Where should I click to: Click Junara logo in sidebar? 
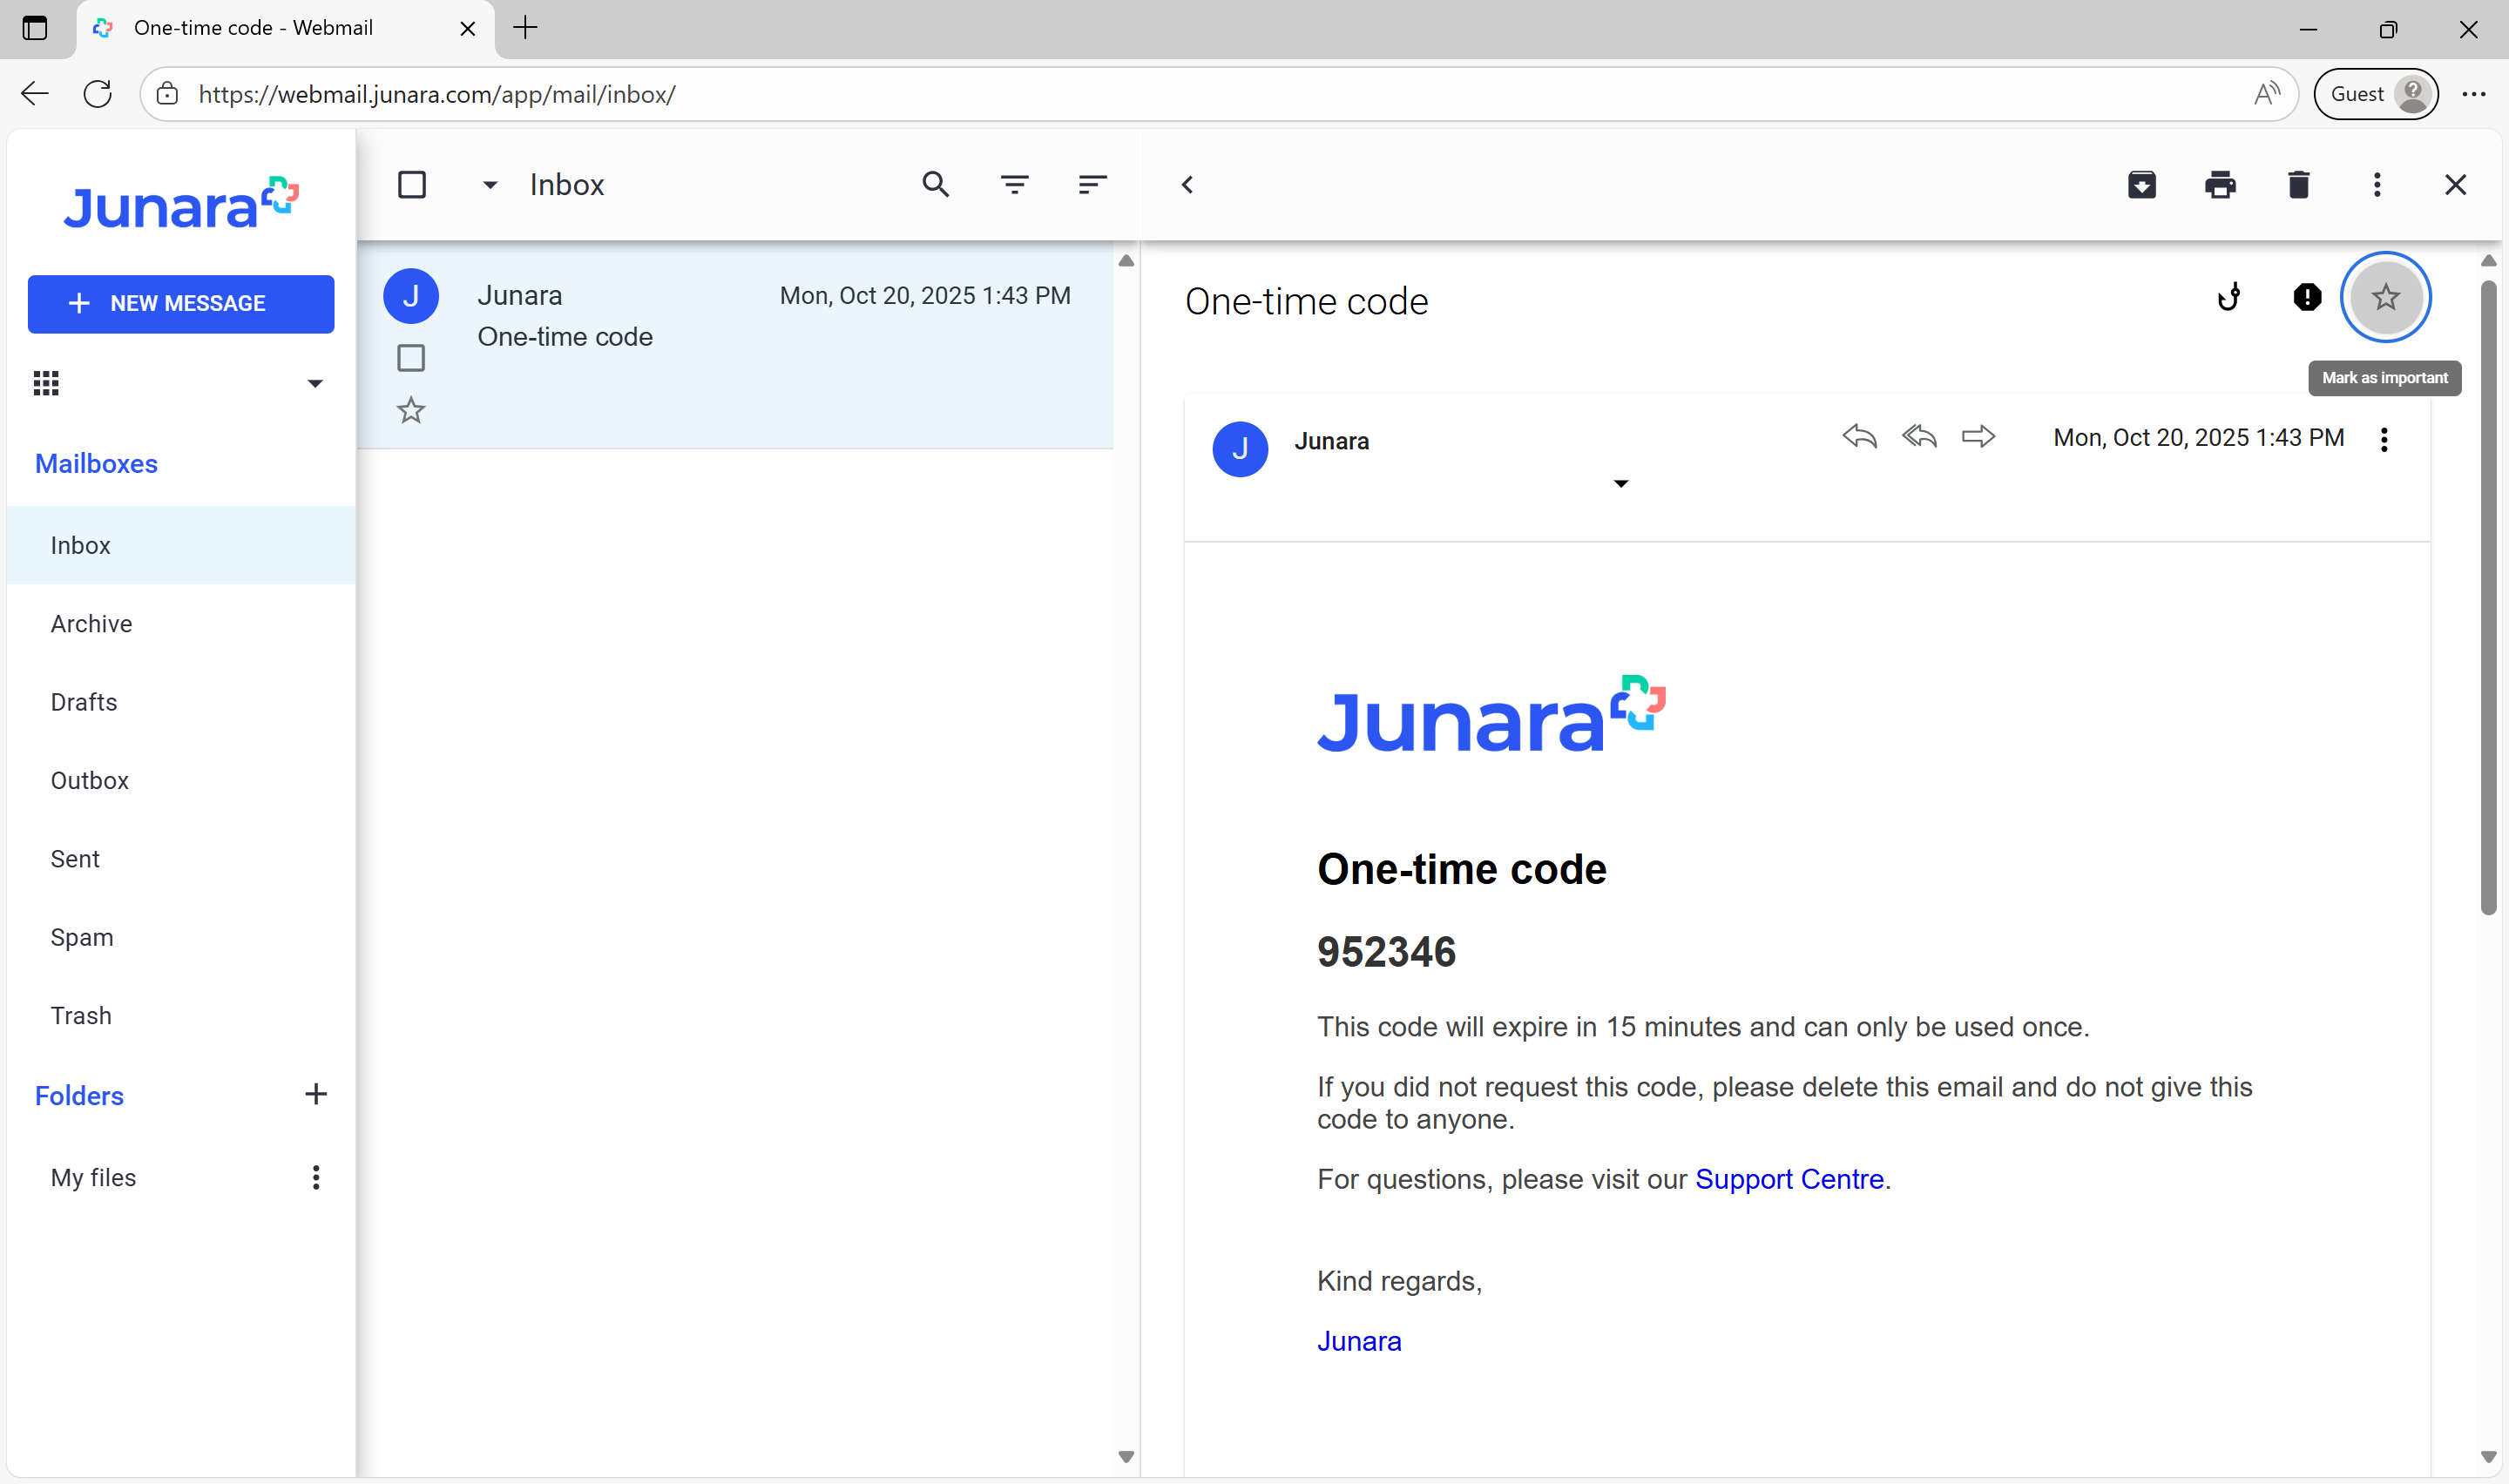tap(180, 203)
